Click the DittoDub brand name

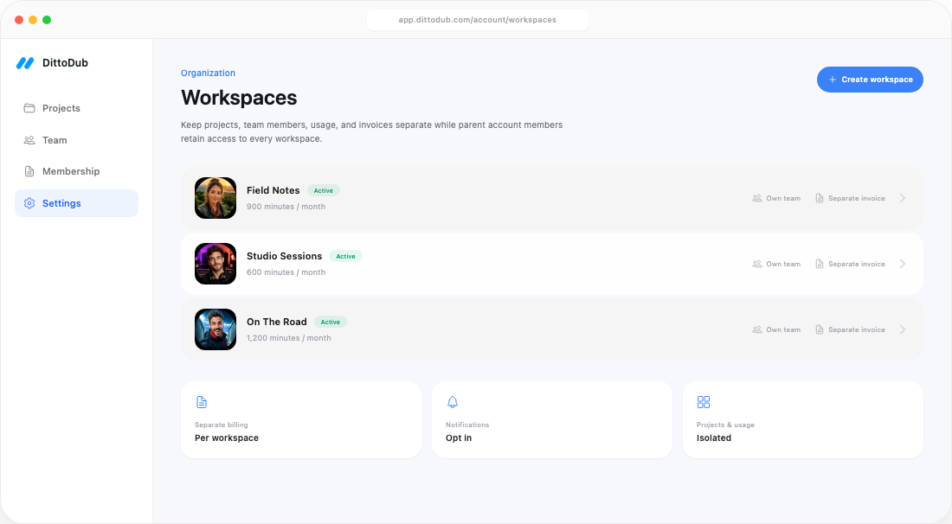click(x=65, y=63)
